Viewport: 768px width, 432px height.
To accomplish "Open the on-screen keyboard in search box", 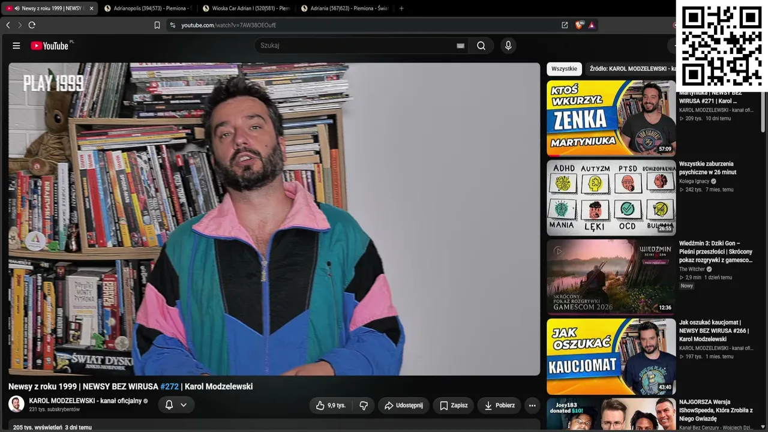I will [460, 46].
